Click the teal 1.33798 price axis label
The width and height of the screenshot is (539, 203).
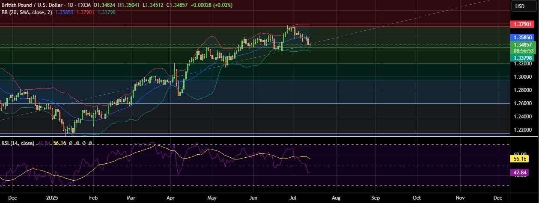click(523, 58)
